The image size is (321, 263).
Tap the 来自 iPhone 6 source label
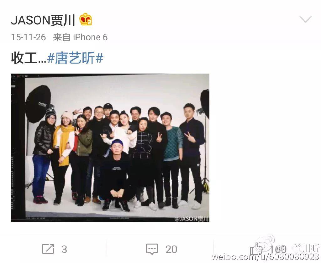[80, 37]
